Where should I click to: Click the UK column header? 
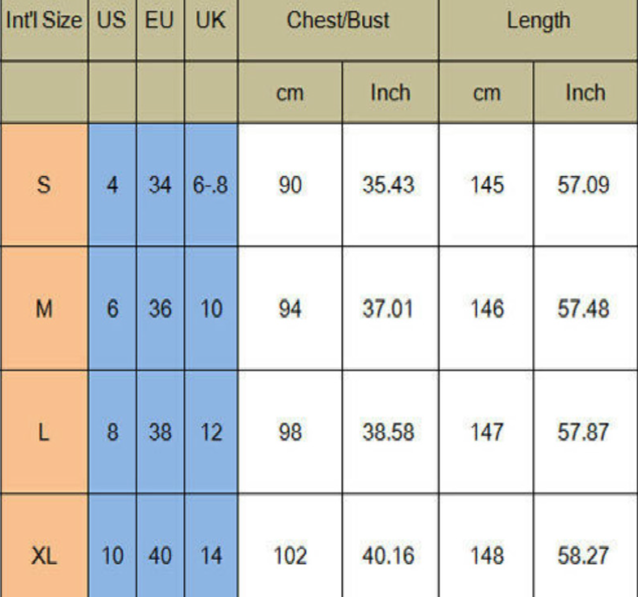coord(210,21)
